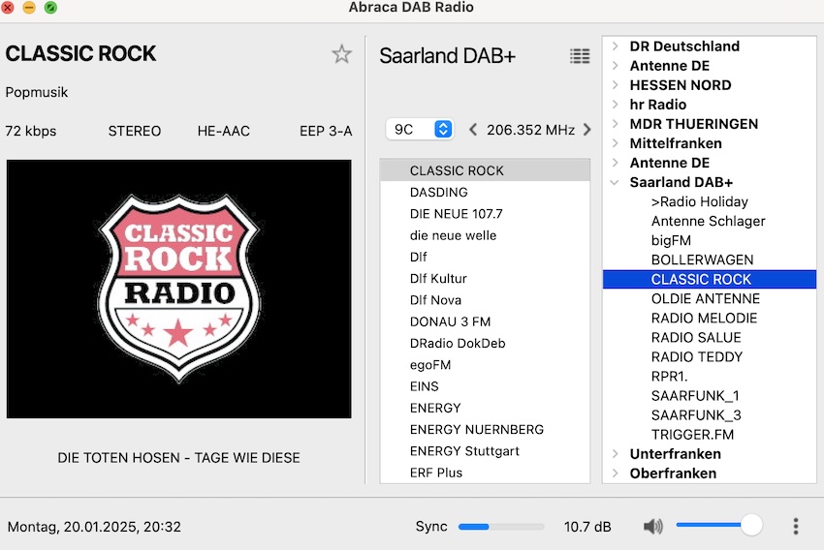Open the 9C channel dropdown
The image size is (824, 550).
pyautogui.click(x=420, y=129)
